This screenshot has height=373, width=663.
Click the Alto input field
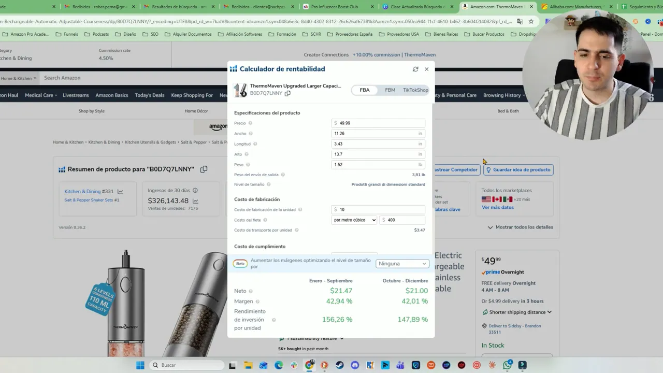pos(378,154)
